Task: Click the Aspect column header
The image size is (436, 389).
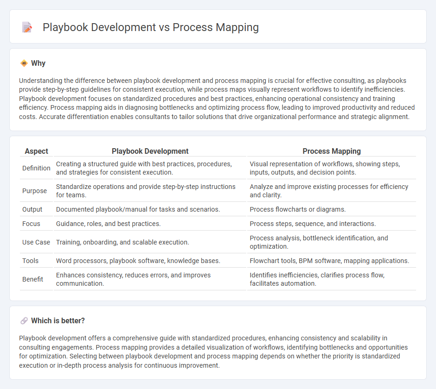Action: 37,151
